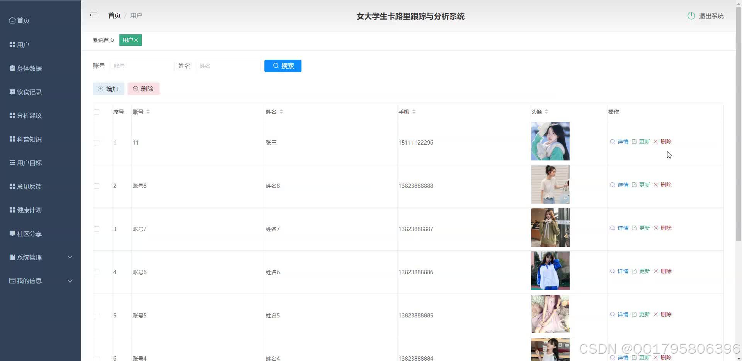Click monitor icon next to 社区分享

click(x=12, y=234)
